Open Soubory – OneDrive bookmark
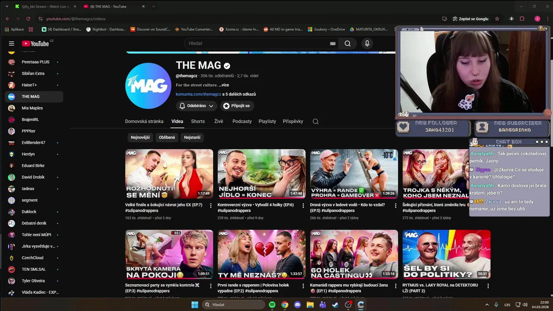553x311 pixels. pyautogui.click(x=326, y=29)
